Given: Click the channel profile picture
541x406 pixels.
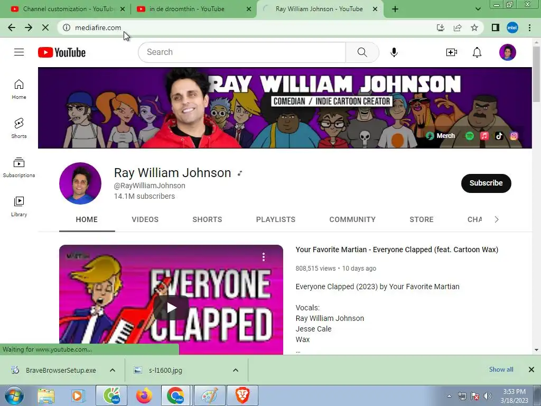Looking at the screenshot, I should [80, 183].
